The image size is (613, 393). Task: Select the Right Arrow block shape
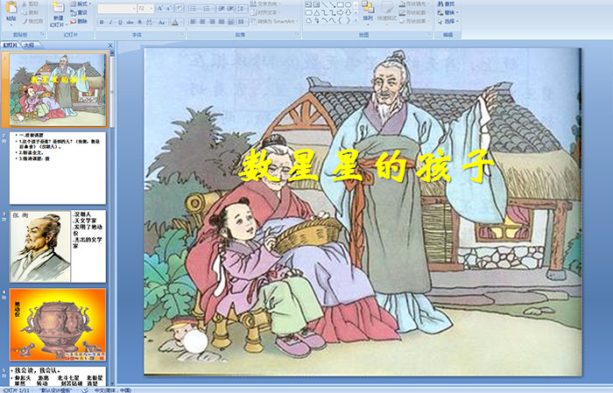340,12
